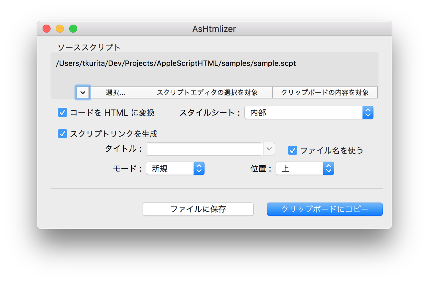The height and width of the screenshot is (282, 429).
Task: Disable the ファイル名を使う checkbox
Action: click(293, 150)
